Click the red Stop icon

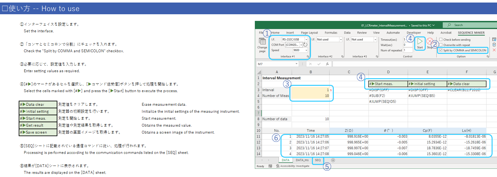click(x=429, y=41)
